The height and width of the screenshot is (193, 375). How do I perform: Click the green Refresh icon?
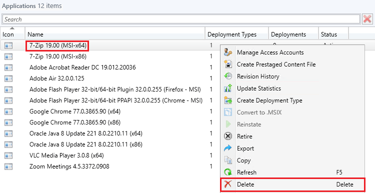pyautogui.click(x=228, y=172)
